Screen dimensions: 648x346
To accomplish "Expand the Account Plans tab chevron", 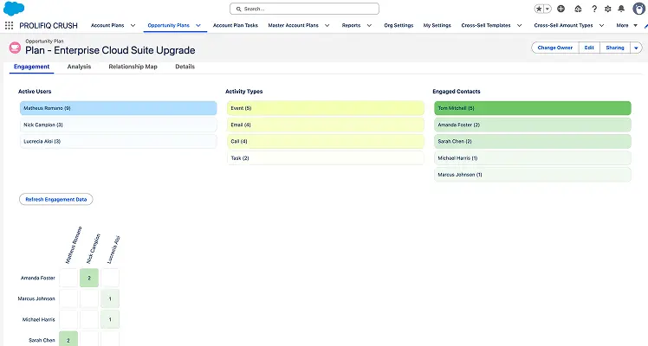I will (x=133, y=26).
